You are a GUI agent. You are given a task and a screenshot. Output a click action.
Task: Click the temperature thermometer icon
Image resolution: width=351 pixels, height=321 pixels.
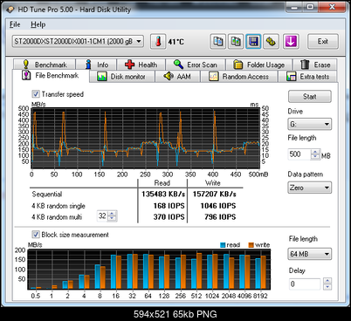pyautogui.click(x=158, y=42)
